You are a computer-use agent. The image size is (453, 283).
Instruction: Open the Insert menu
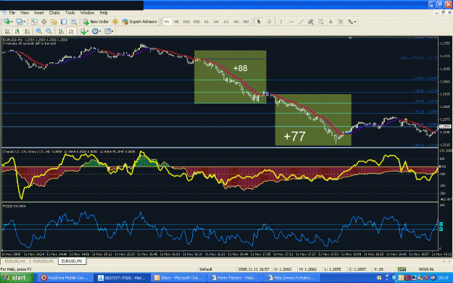[39, 13]
